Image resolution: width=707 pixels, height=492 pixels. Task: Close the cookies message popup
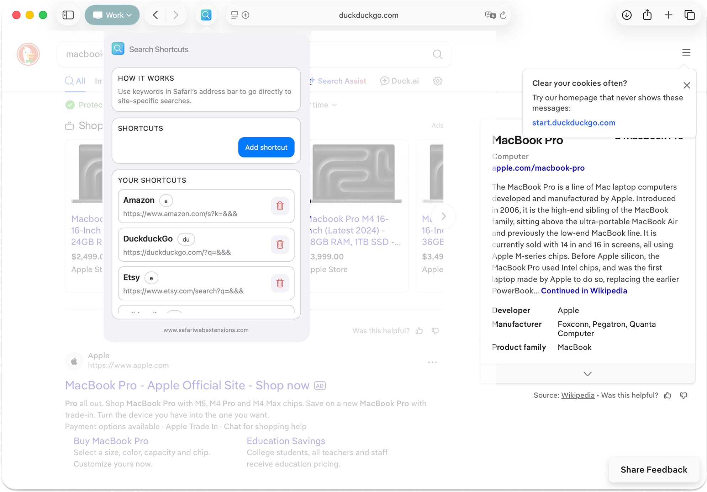click(x=687, y=85)
